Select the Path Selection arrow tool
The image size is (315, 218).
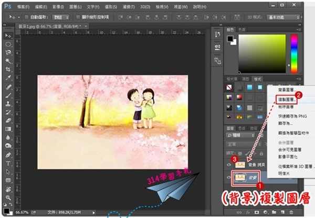[8, 172]
